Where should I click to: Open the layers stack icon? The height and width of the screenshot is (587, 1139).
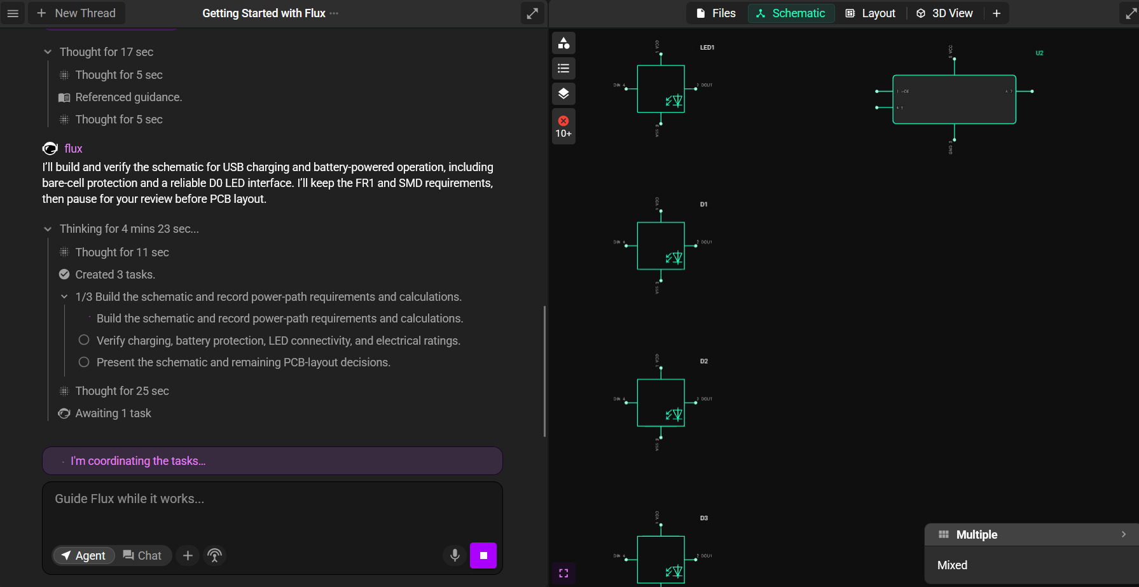563,93
